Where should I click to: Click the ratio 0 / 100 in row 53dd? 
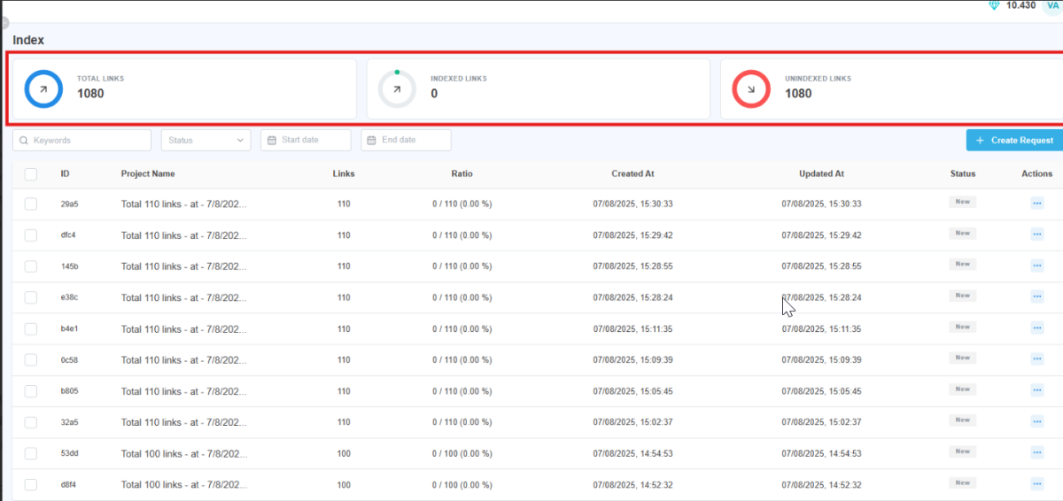[462, 453]
